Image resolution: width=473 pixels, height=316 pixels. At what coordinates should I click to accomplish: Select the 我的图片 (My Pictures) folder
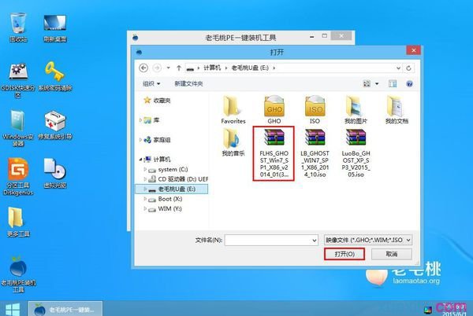pyautogui.click(x=356, y=109)
